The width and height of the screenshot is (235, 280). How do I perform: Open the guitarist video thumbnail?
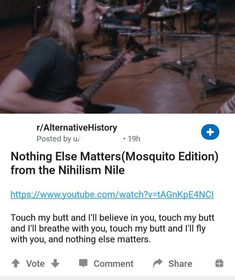(x=117, y=56)
